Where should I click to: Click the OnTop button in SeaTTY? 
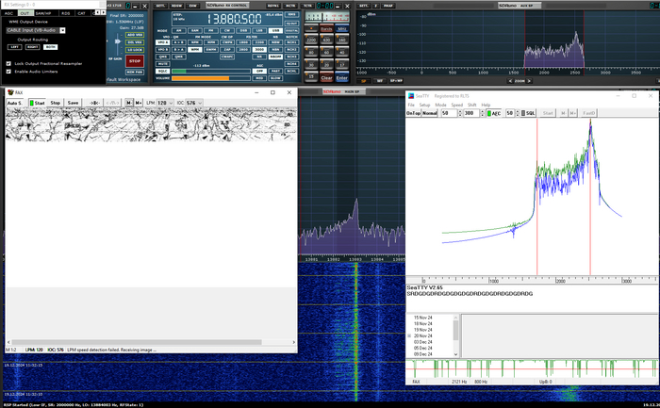coord(413,113)
